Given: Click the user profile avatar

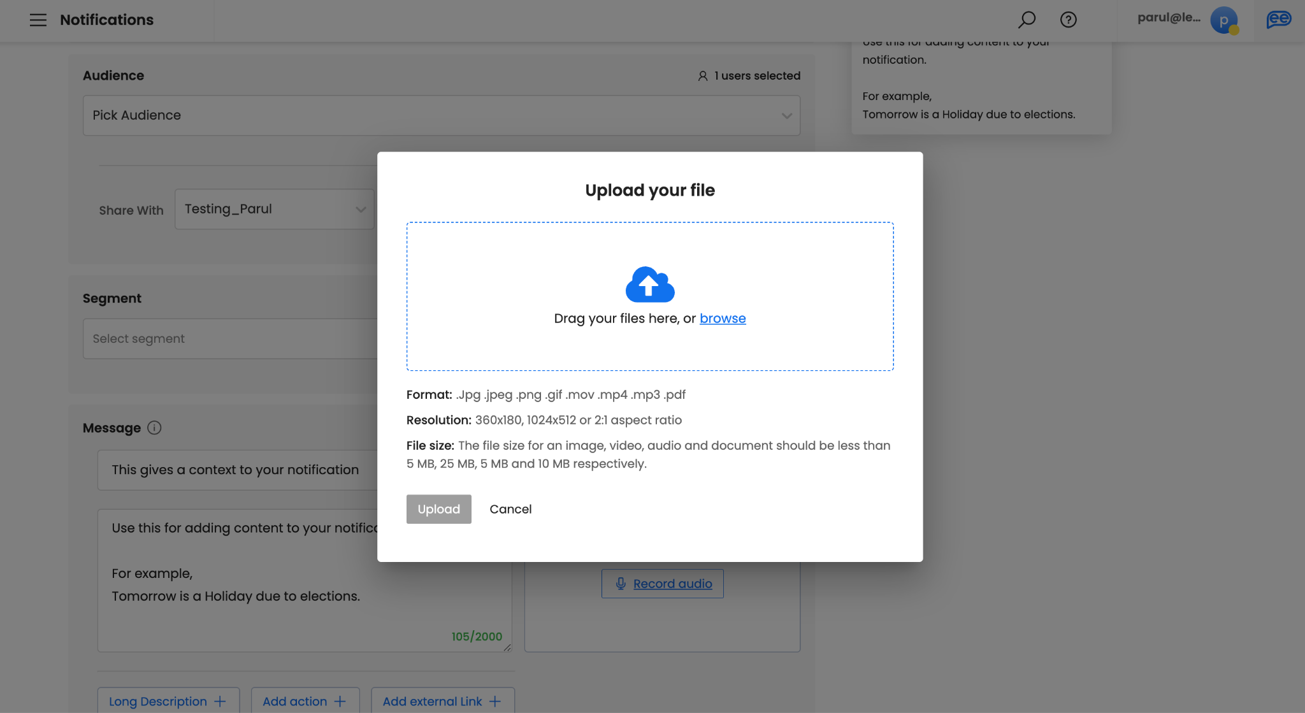Looking at the screenshot, I should tap(1223, 20).
